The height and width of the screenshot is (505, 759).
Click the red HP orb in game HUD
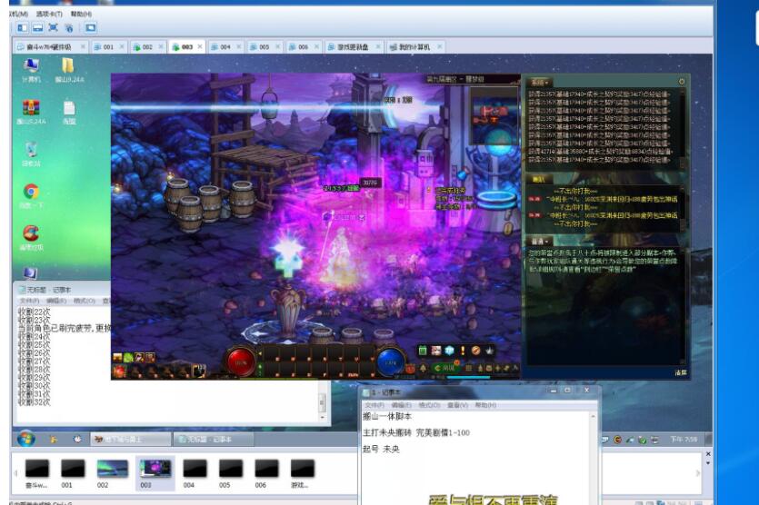tap(241, 361)
